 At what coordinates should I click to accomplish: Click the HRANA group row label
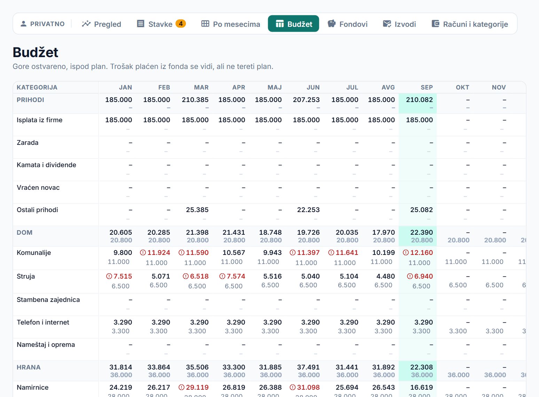[x=29, y=367]
